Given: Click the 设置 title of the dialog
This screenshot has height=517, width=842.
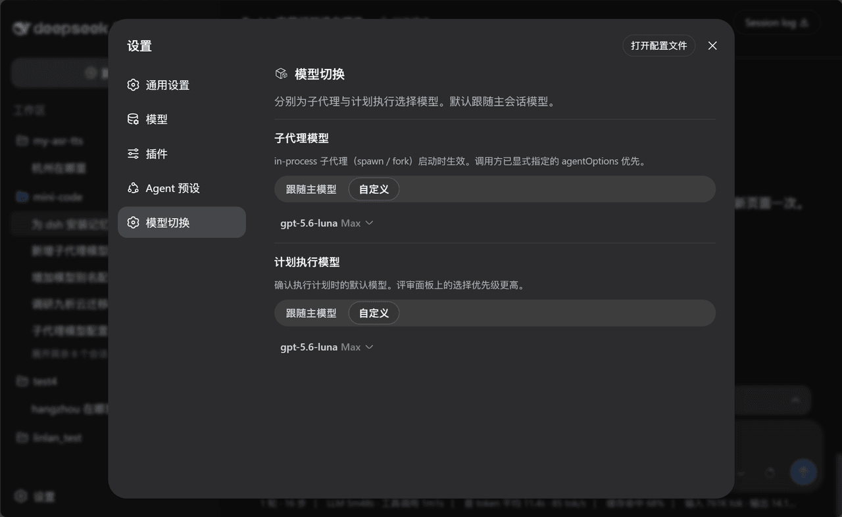Looking at the screenshot, I should coord(139,46).
